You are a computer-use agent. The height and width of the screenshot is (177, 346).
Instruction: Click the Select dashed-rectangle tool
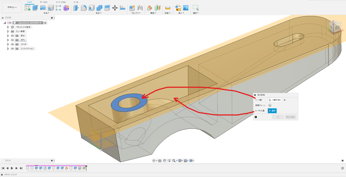tap(196, 8)
